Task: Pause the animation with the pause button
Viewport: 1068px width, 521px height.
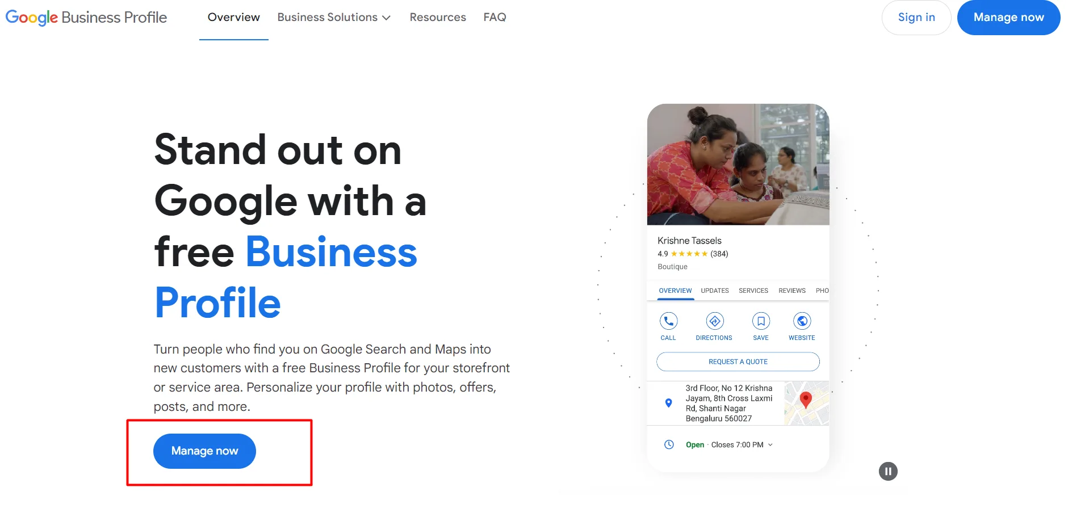Action: pos(888,471)
